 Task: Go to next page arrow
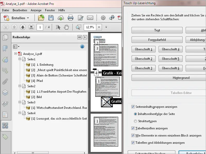pos(23,27)
